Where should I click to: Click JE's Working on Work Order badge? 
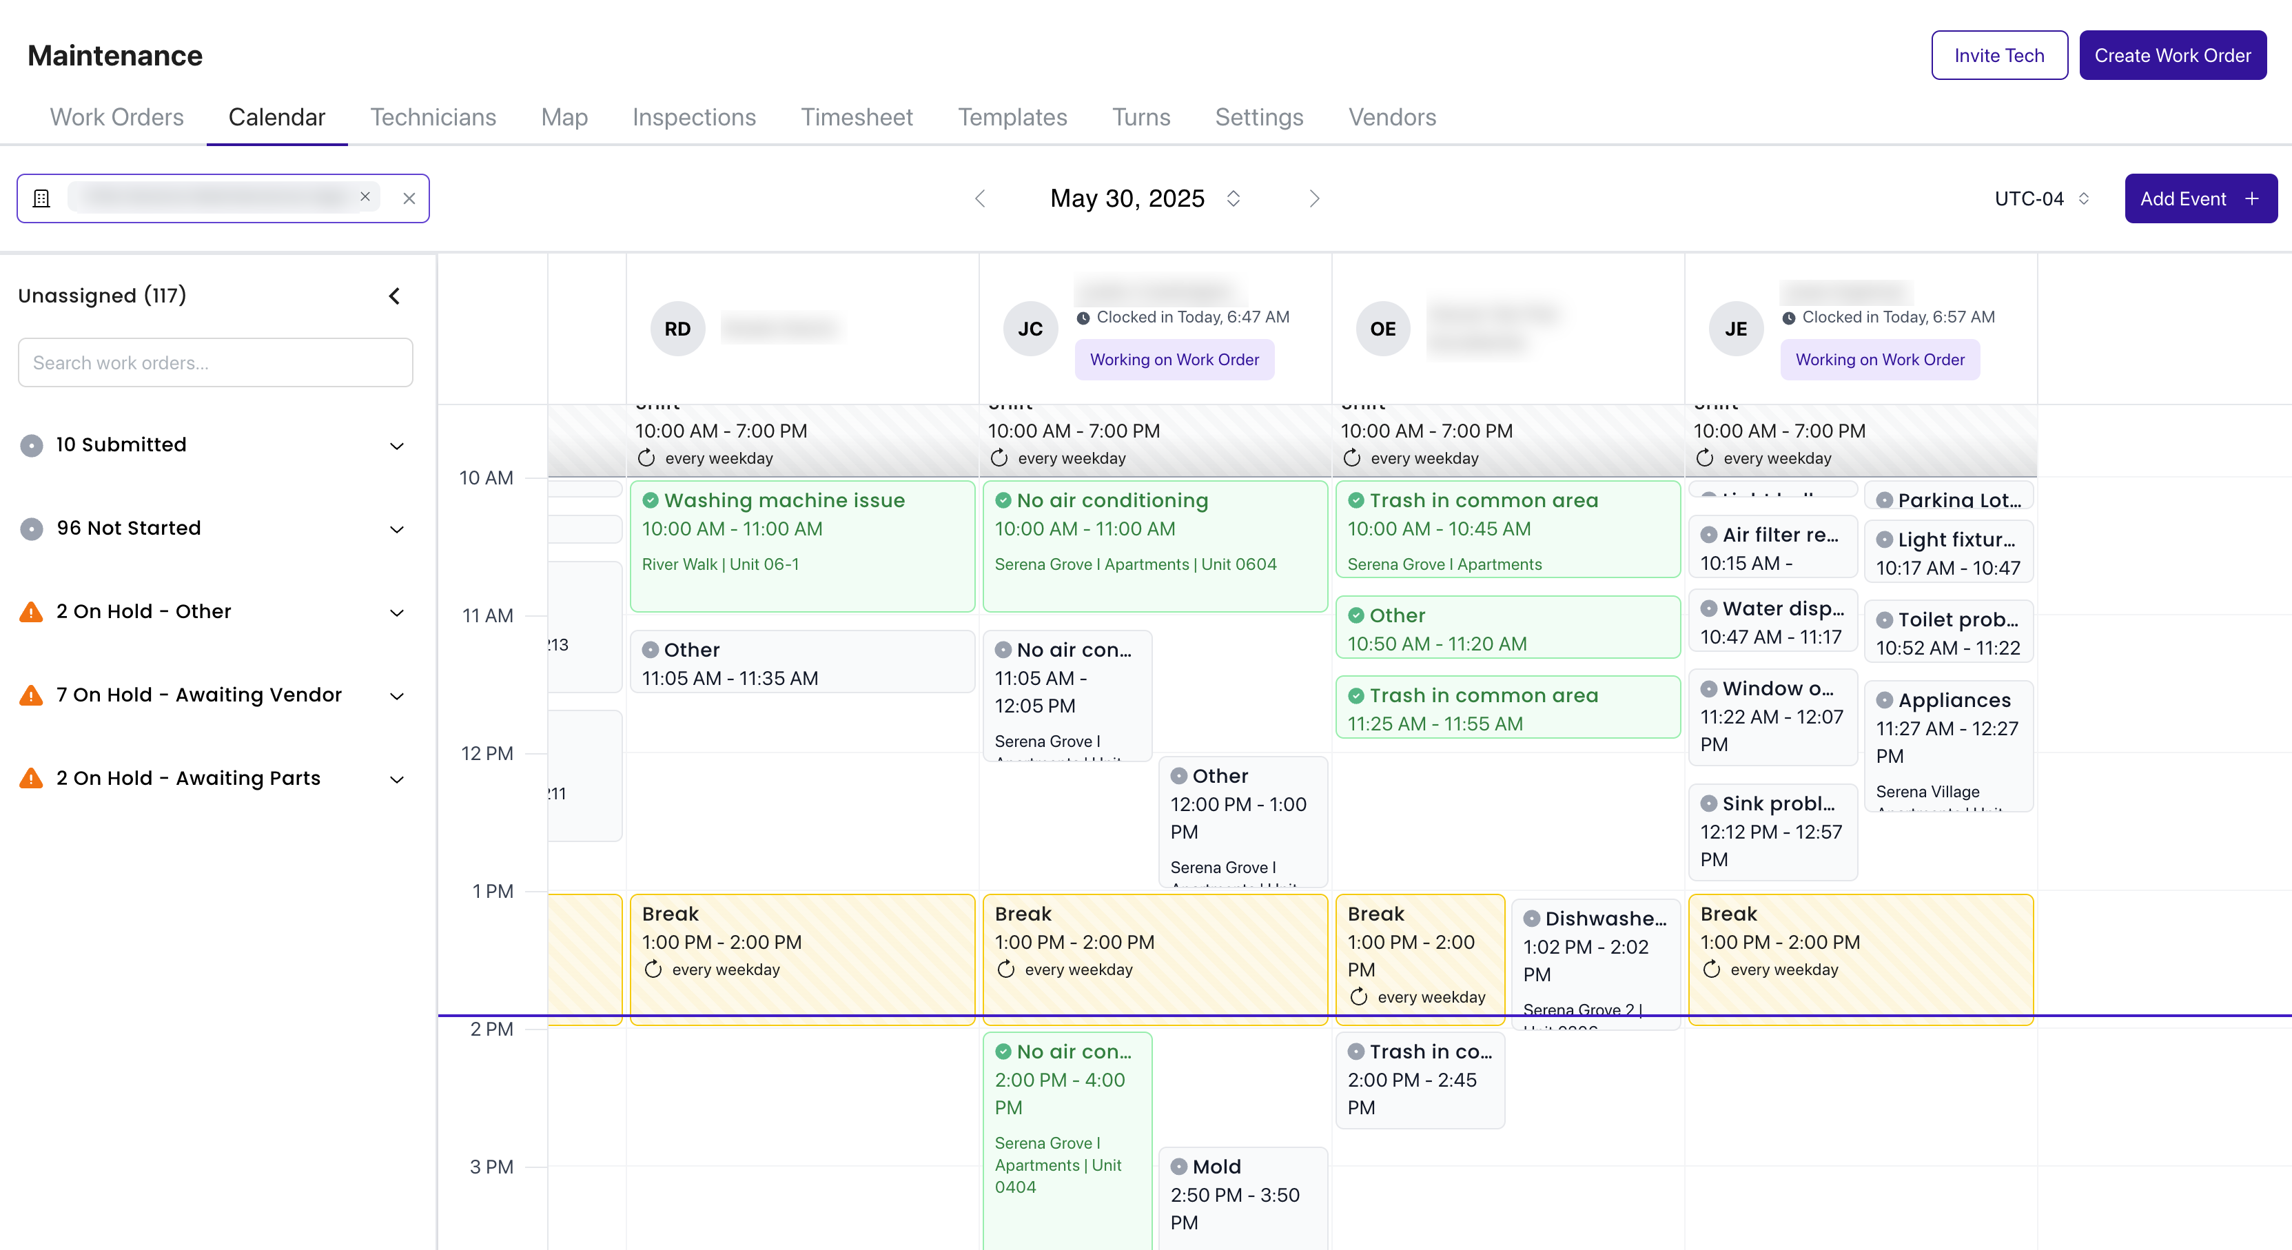tap(1880, 360)
